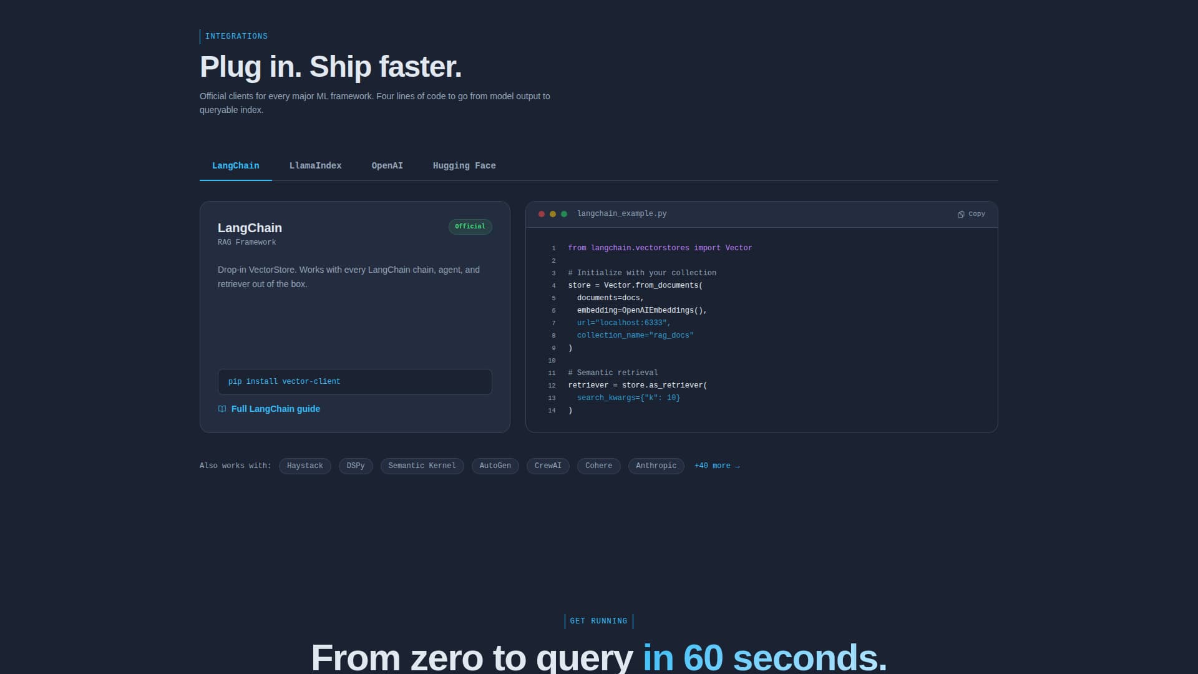Click the 'embedding=OpenAIEmbeddings(),' code line
The image size is (1198, 674).
tap(642, 311)
